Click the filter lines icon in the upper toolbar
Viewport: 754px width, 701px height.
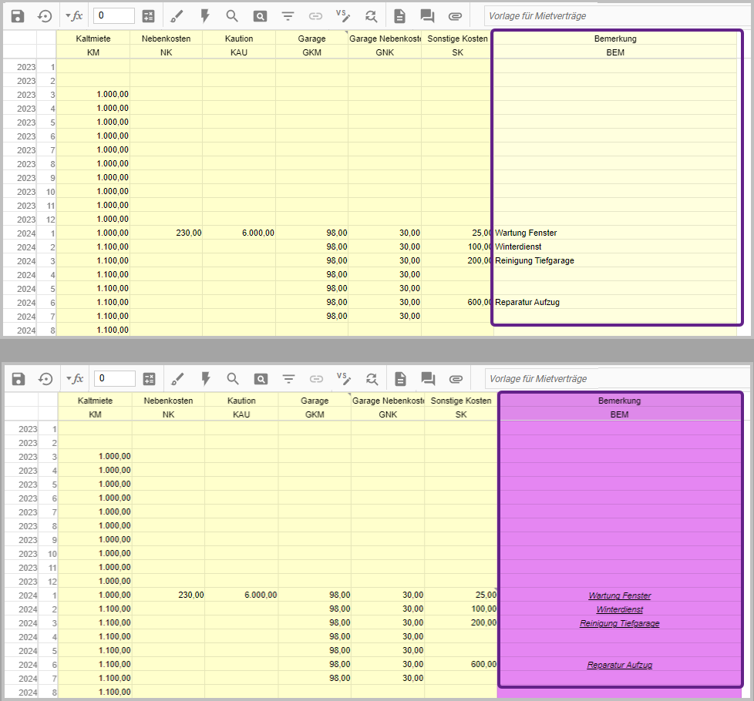288,15
